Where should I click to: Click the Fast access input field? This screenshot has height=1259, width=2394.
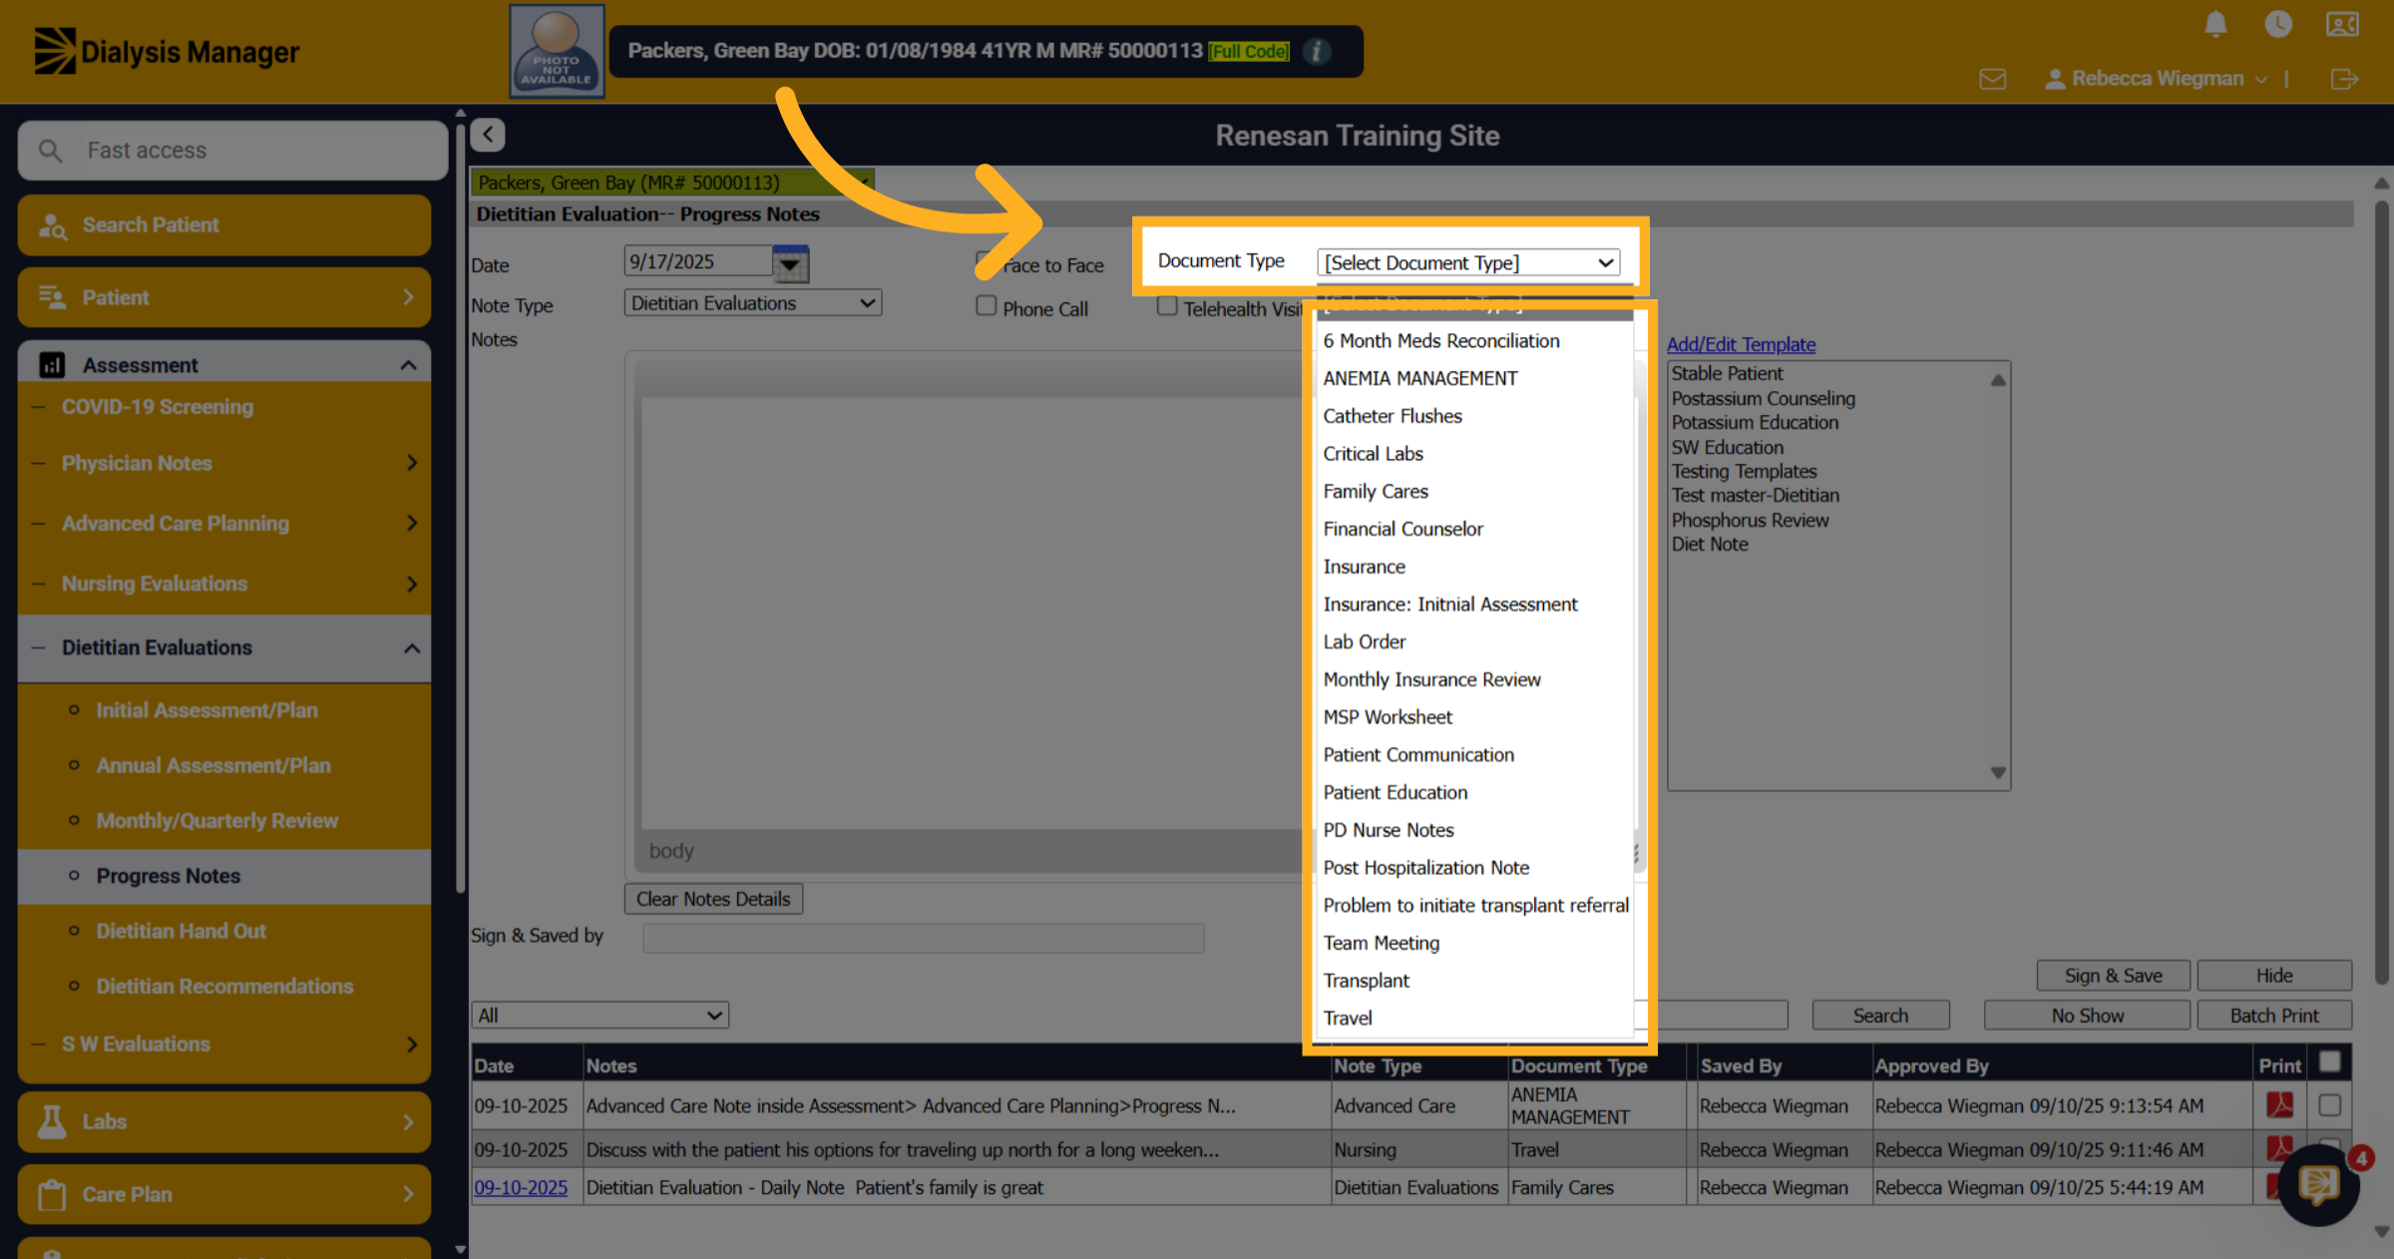[232, 151]
